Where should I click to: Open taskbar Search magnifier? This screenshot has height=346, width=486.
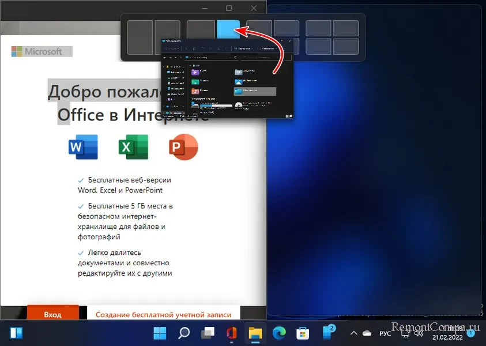pos(184,333)
